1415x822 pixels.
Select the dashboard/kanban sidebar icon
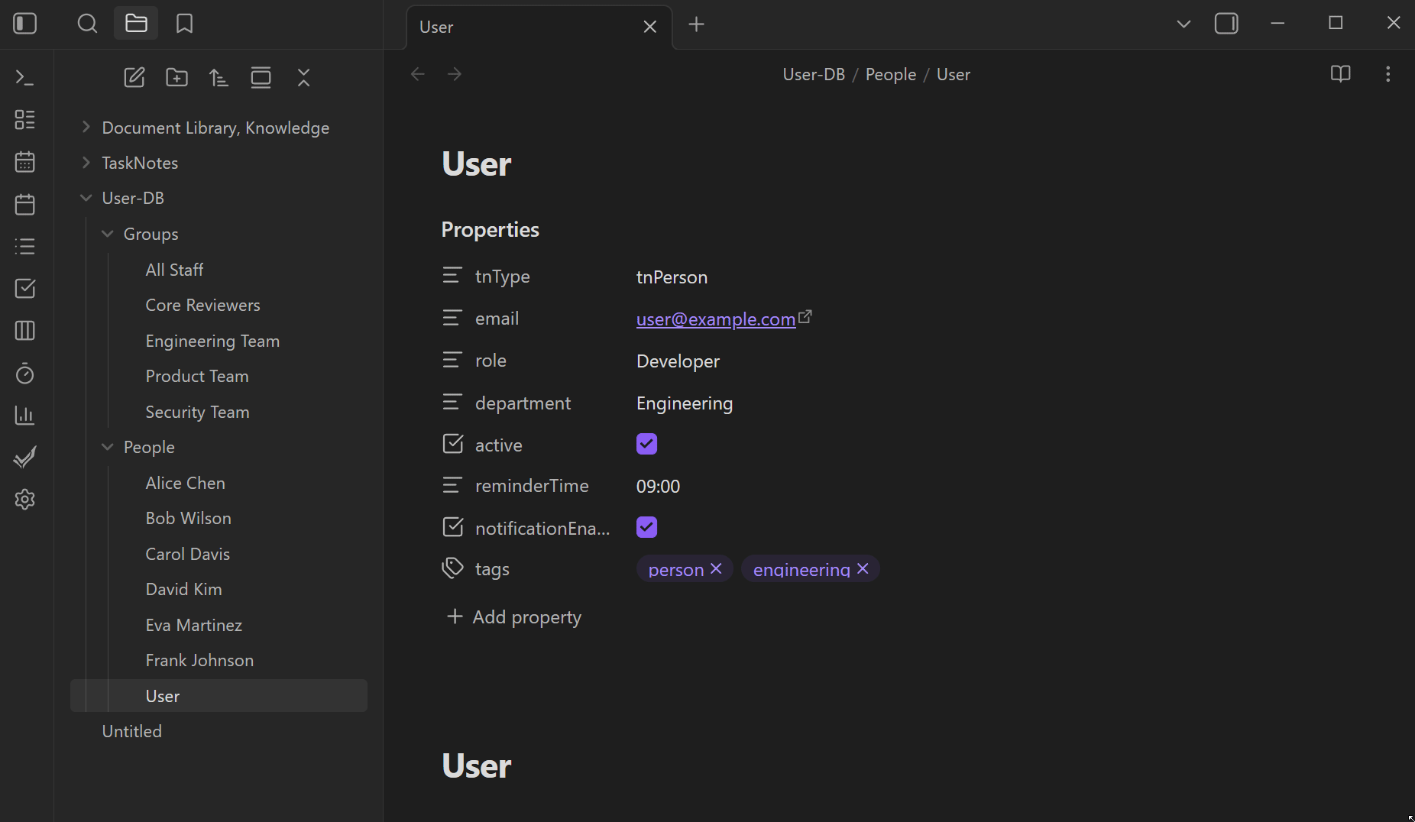pyautogui.click(x=24, y=119)
